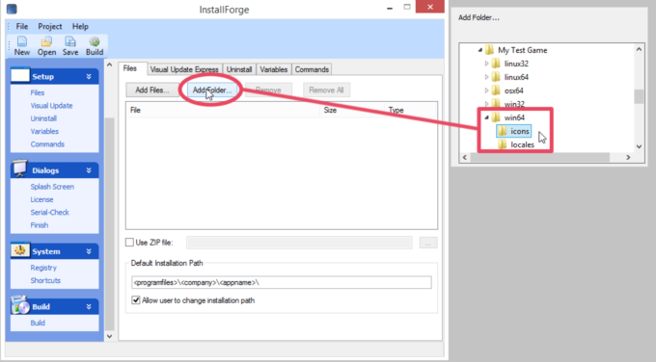This screenshot has width=656, height=362.
Task: Open the Splash Screen sidebar link
Action: (x=52, y=187)
